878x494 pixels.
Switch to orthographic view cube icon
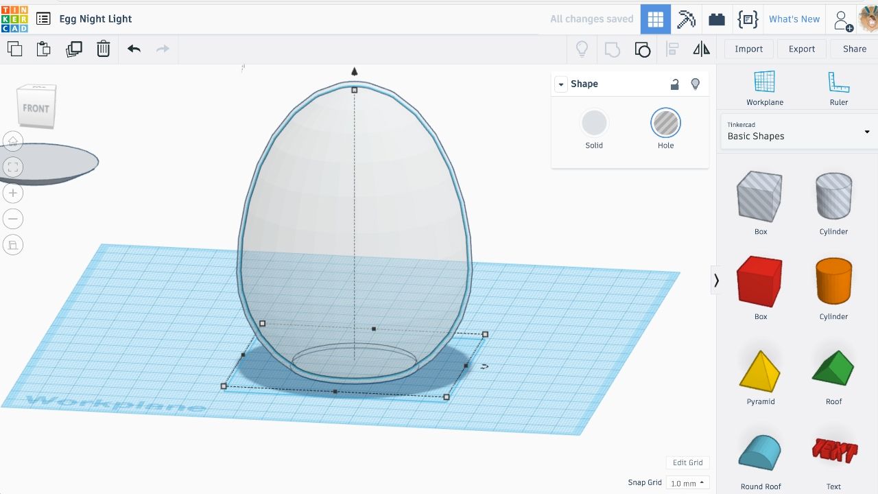pos(12,245)
